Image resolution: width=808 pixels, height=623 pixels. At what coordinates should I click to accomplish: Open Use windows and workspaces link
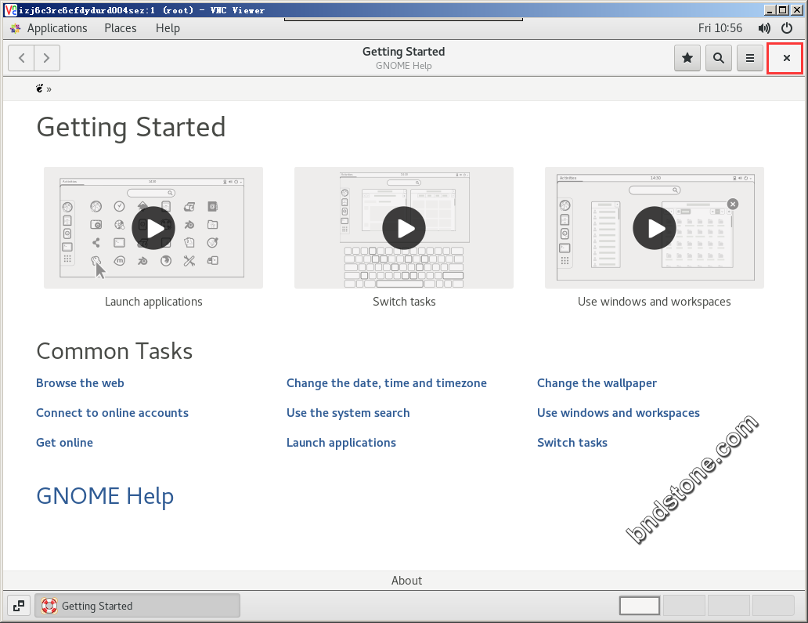pyautogui.click(x=619, y=413)
